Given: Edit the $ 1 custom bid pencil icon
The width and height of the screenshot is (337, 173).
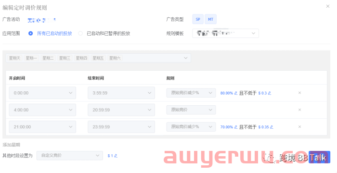Looking at the screenshot, I should 116,156.
